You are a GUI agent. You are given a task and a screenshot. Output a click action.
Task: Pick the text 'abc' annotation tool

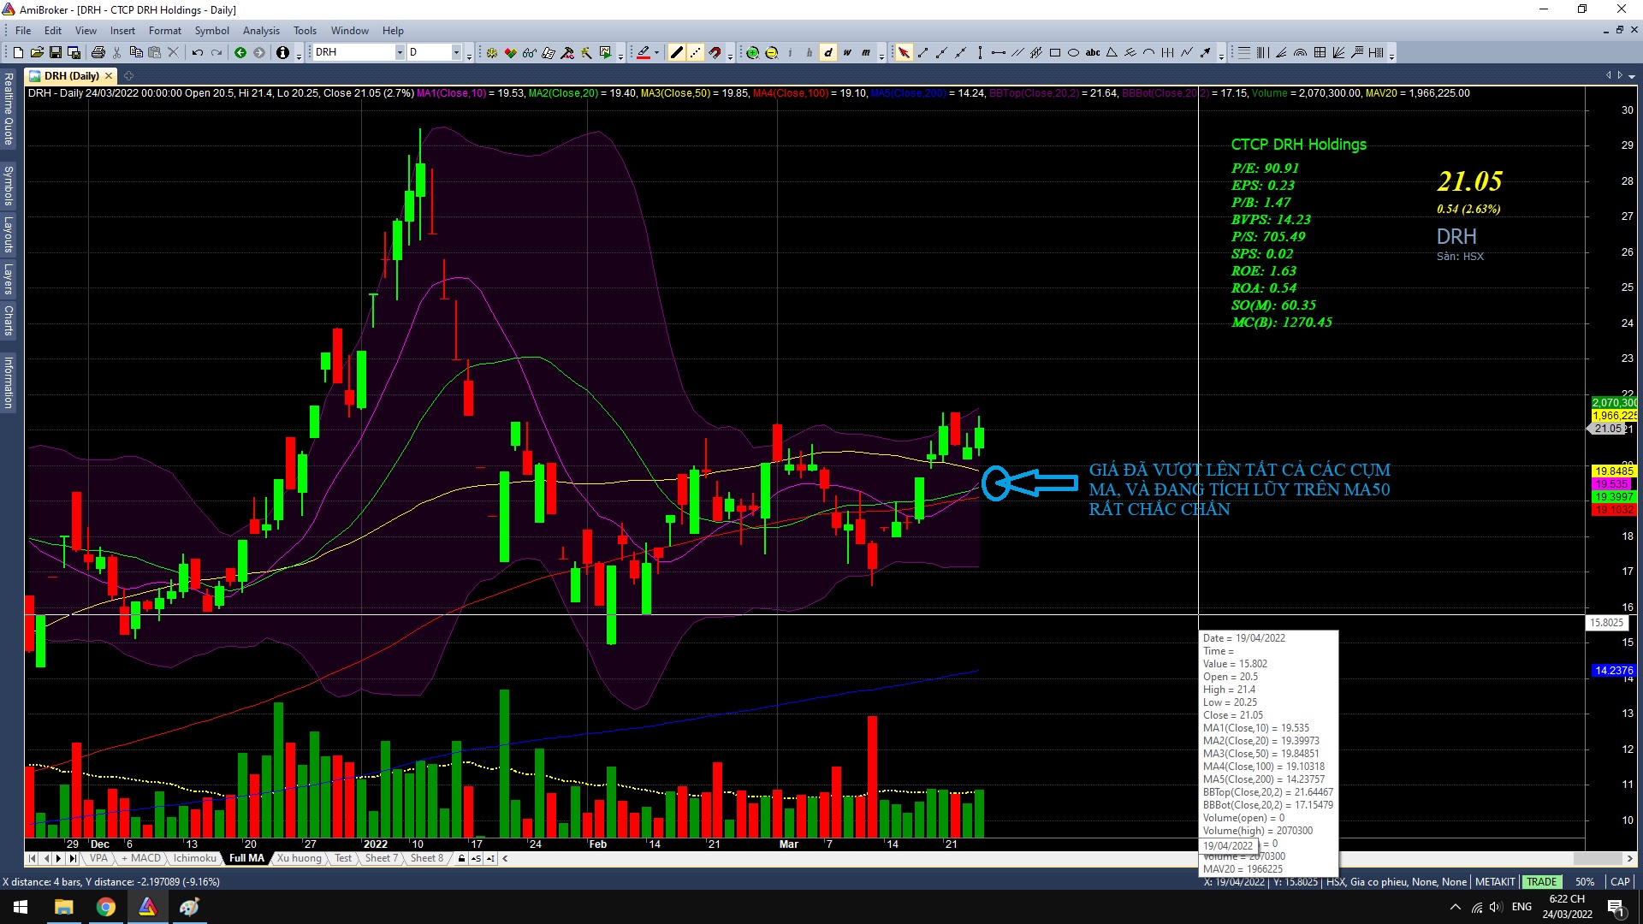tap(1093, 53)
